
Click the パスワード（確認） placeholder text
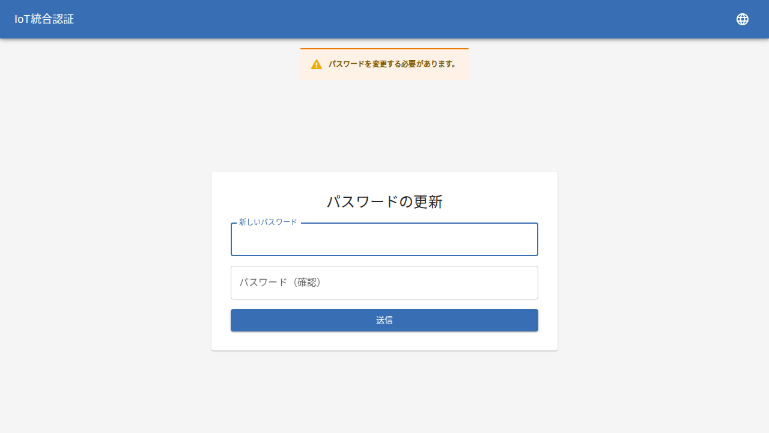[x=281, y=282]
